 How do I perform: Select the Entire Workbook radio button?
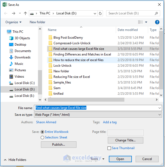43,132
